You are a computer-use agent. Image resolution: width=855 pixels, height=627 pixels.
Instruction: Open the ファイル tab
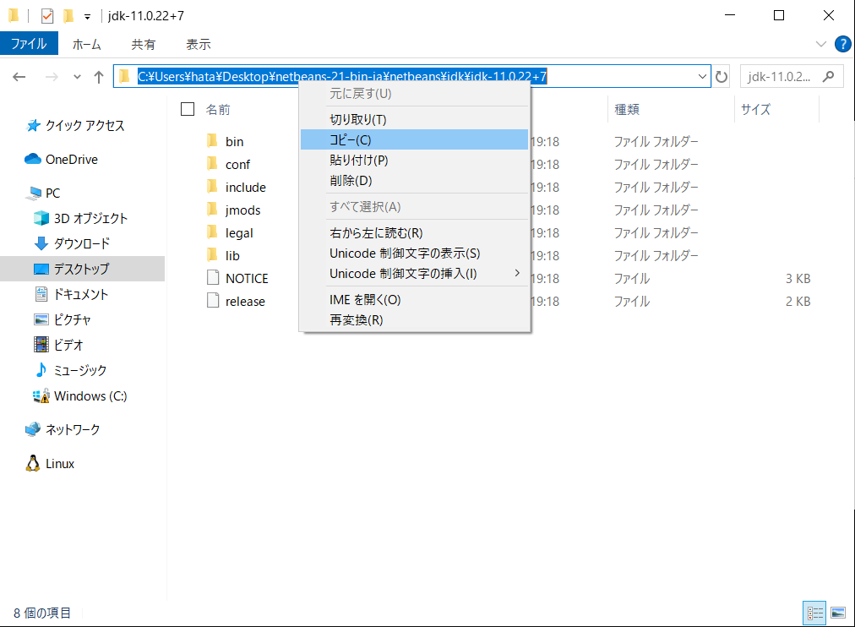click(29, 44)
